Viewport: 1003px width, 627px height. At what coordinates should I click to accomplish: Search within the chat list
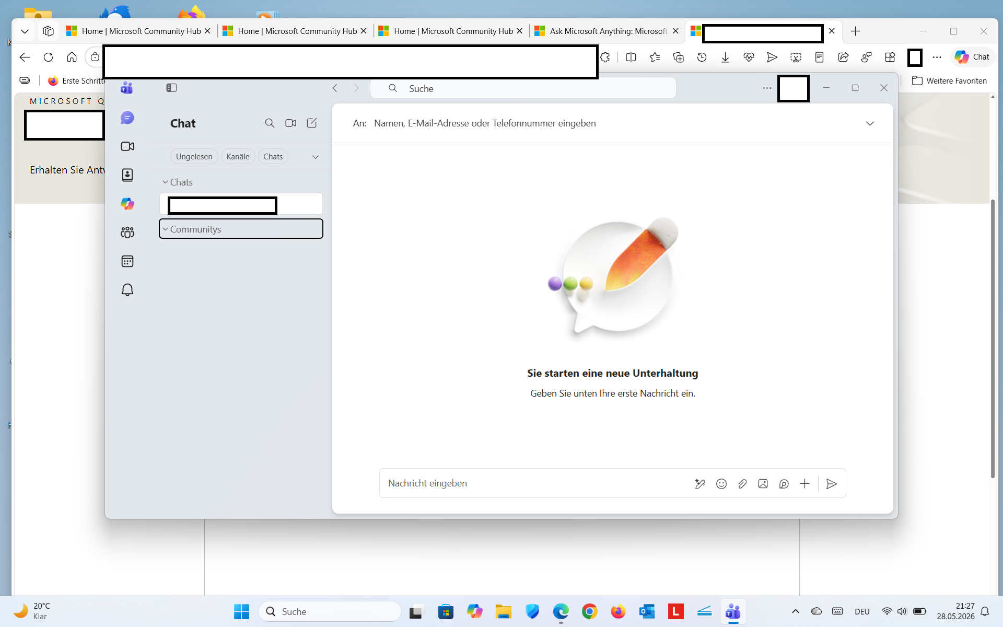tap(270, 123)
